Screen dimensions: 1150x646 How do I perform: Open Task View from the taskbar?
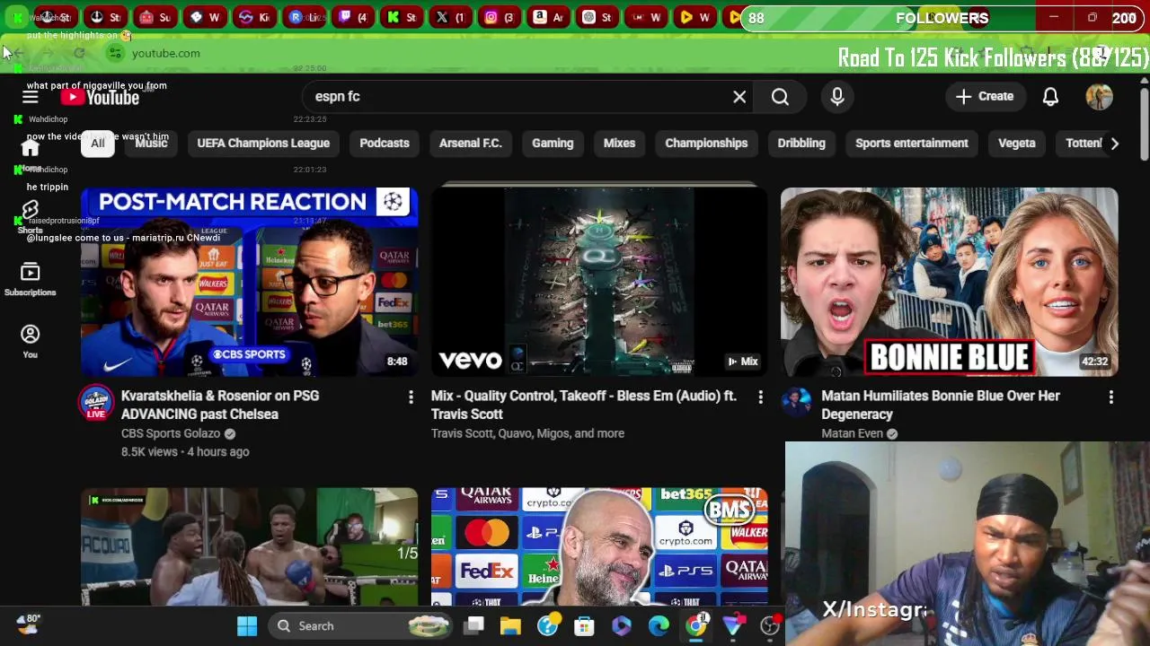pos(474,626)
